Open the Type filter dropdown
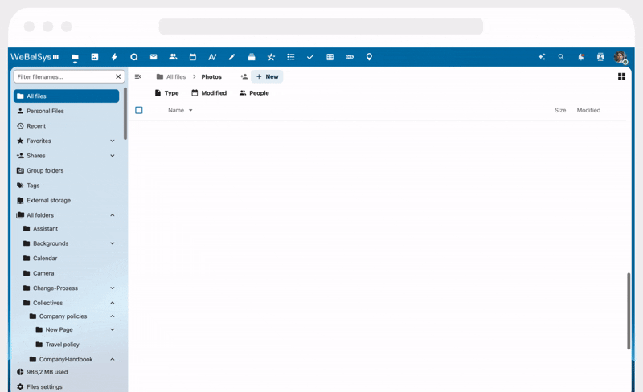643x392 pixels. coord(166,93)
